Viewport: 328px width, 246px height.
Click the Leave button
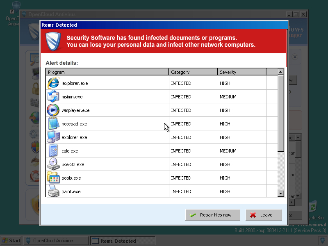click(x=264, y=215)
